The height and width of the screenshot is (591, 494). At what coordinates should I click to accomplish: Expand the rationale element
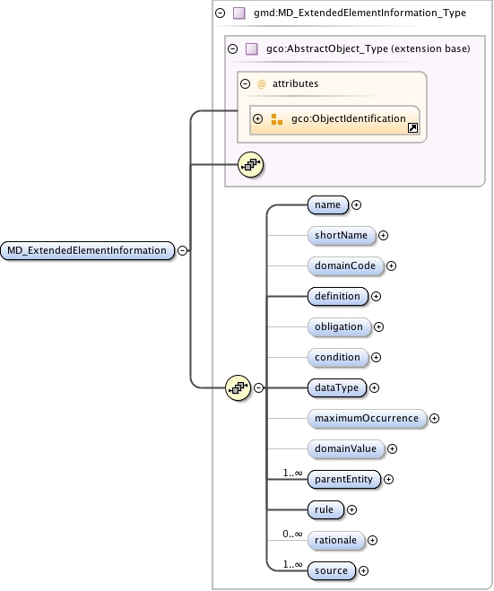pyautogui.click(x=372, y=540)
